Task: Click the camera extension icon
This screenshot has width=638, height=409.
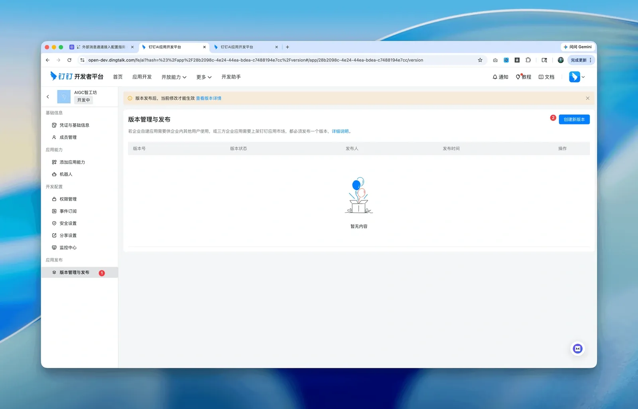Action: point(495,60)
